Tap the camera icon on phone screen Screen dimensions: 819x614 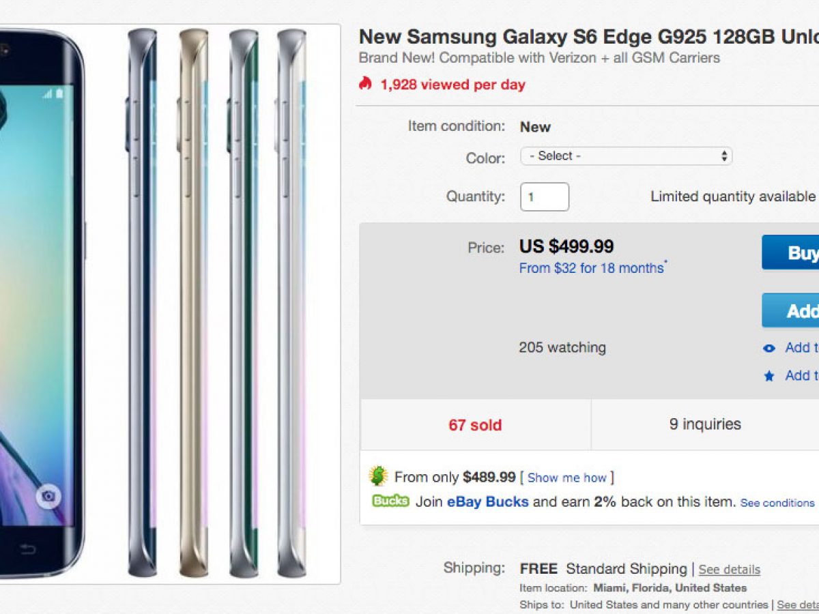click(x=48, y=497)
